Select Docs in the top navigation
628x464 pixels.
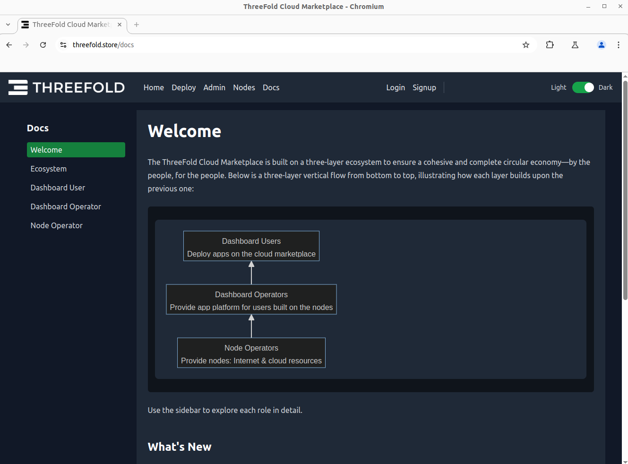271,87
